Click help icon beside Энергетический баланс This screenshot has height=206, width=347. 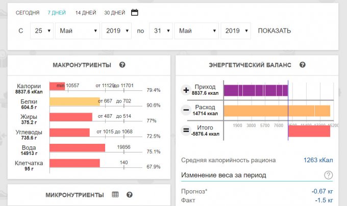(x=303, y=65)
